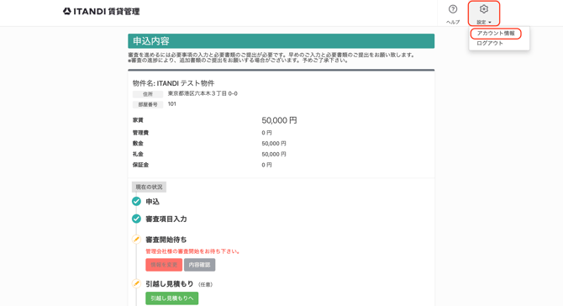Choose ログアウト in the settings menu
This screenshot has height=306, width=563.
pyautogui.click(x=490, y=43)
